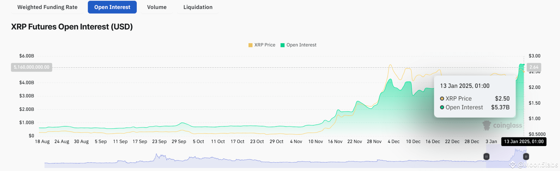Click the green Open Interest marker in the tooltip
The width and height of the screenshot is (560, 171).
coord(442,108)
